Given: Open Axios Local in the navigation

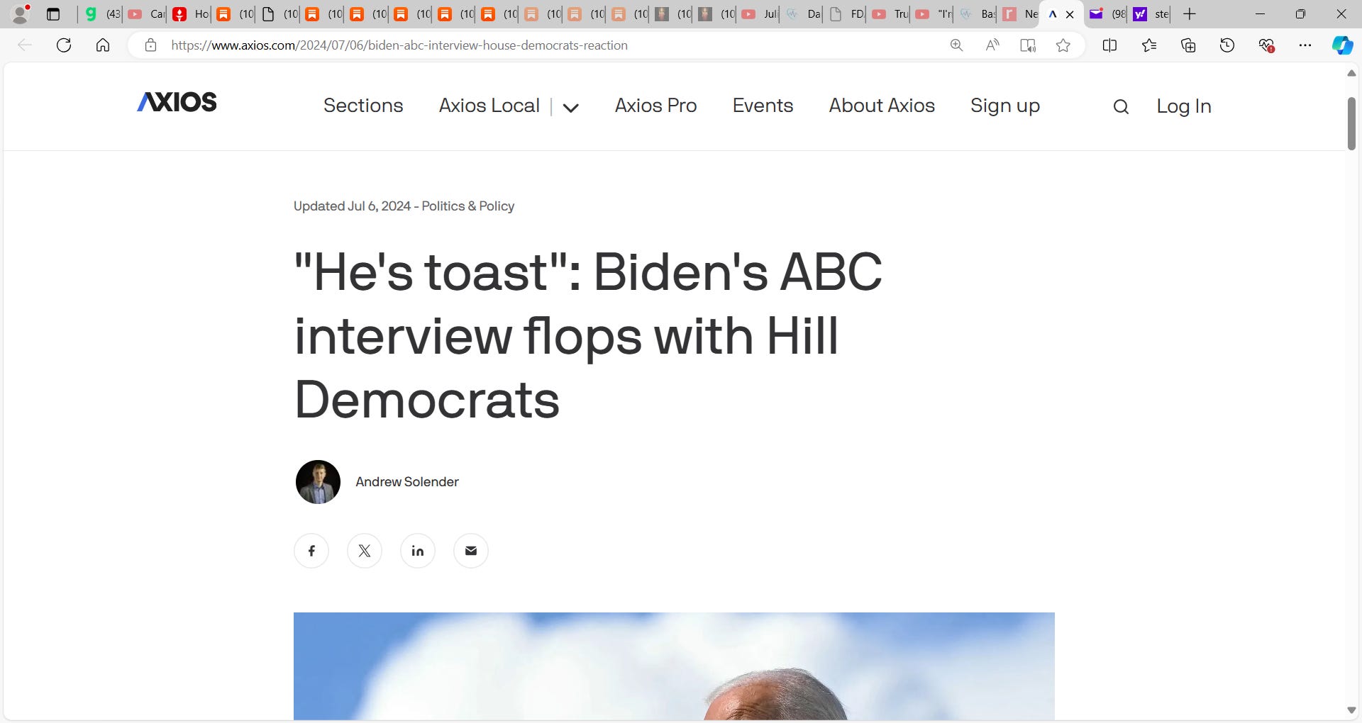Looking at the screenshot, I should coord(489,106).
